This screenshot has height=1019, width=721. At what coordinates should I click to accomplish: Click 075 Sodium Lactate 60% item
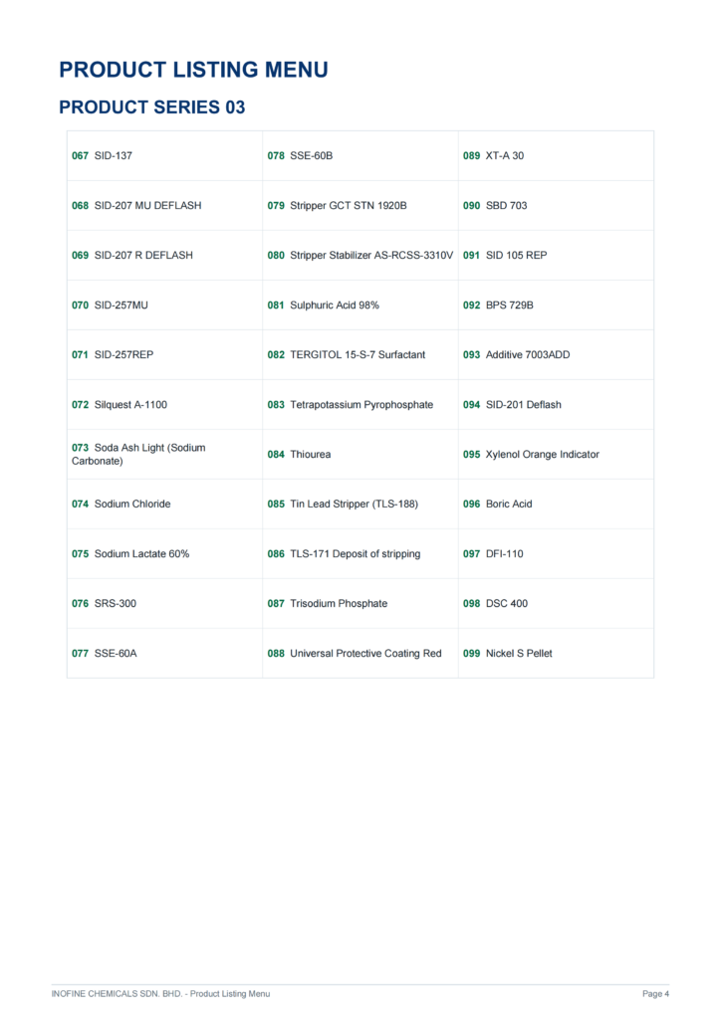[130, 553]
